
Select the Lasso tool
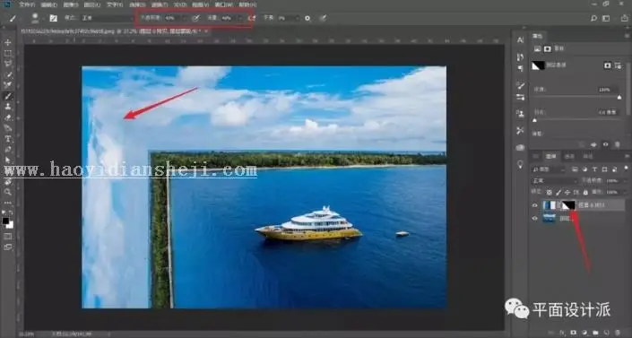click(x=7, y=64)
